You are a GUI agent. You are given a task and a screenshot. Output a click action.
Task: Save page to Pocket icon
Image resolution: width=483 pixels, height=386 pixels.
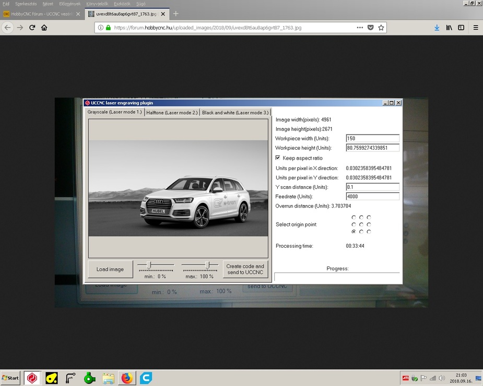pos(370,28)
